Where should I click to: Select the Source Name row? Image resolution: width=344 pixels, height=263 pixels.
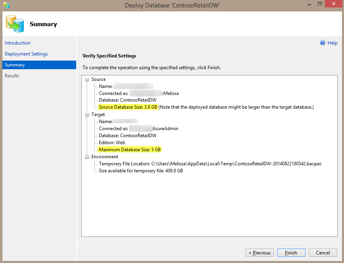click(126, 86)
